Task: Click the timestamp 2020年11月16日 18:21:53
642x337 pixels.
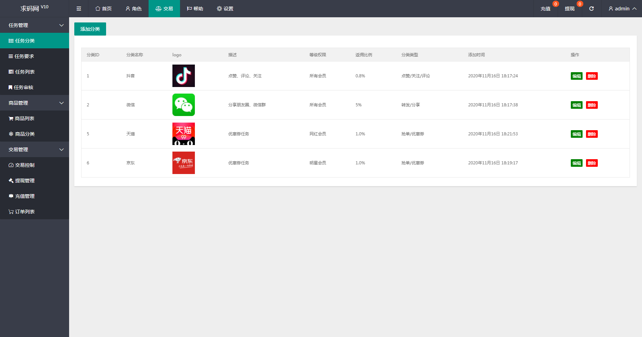Action: 493,134
